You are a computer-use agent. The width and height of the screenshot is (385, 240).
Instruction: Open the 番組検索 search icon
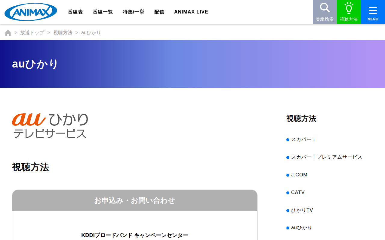(325, 12)
